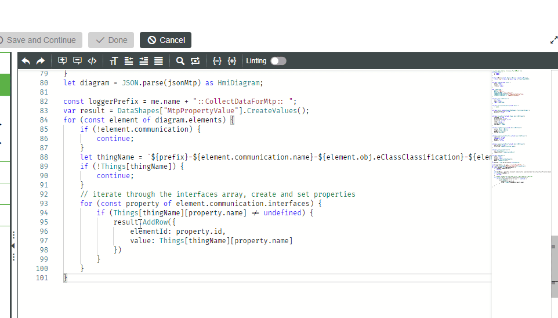This screenshot has width=558, height=318.
Task: Click line number 101 in gutter
Action: click(42, 278)
